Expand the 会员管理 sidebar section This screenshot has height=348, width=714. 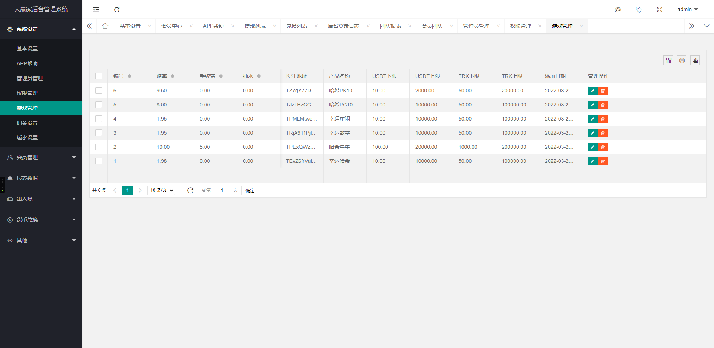(x=41, y=157)
